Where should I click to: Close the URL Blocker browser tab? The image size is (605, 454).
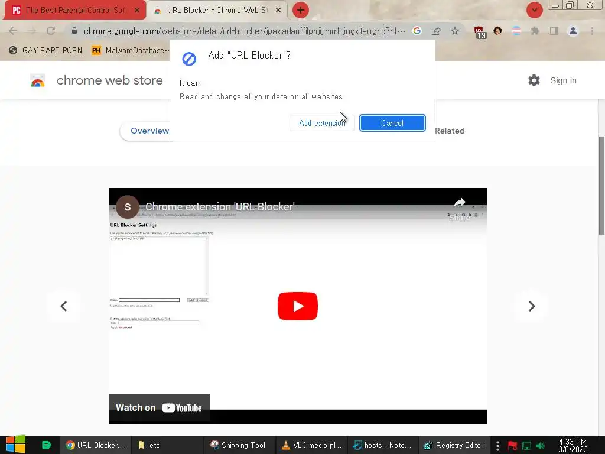click(278, 11)
